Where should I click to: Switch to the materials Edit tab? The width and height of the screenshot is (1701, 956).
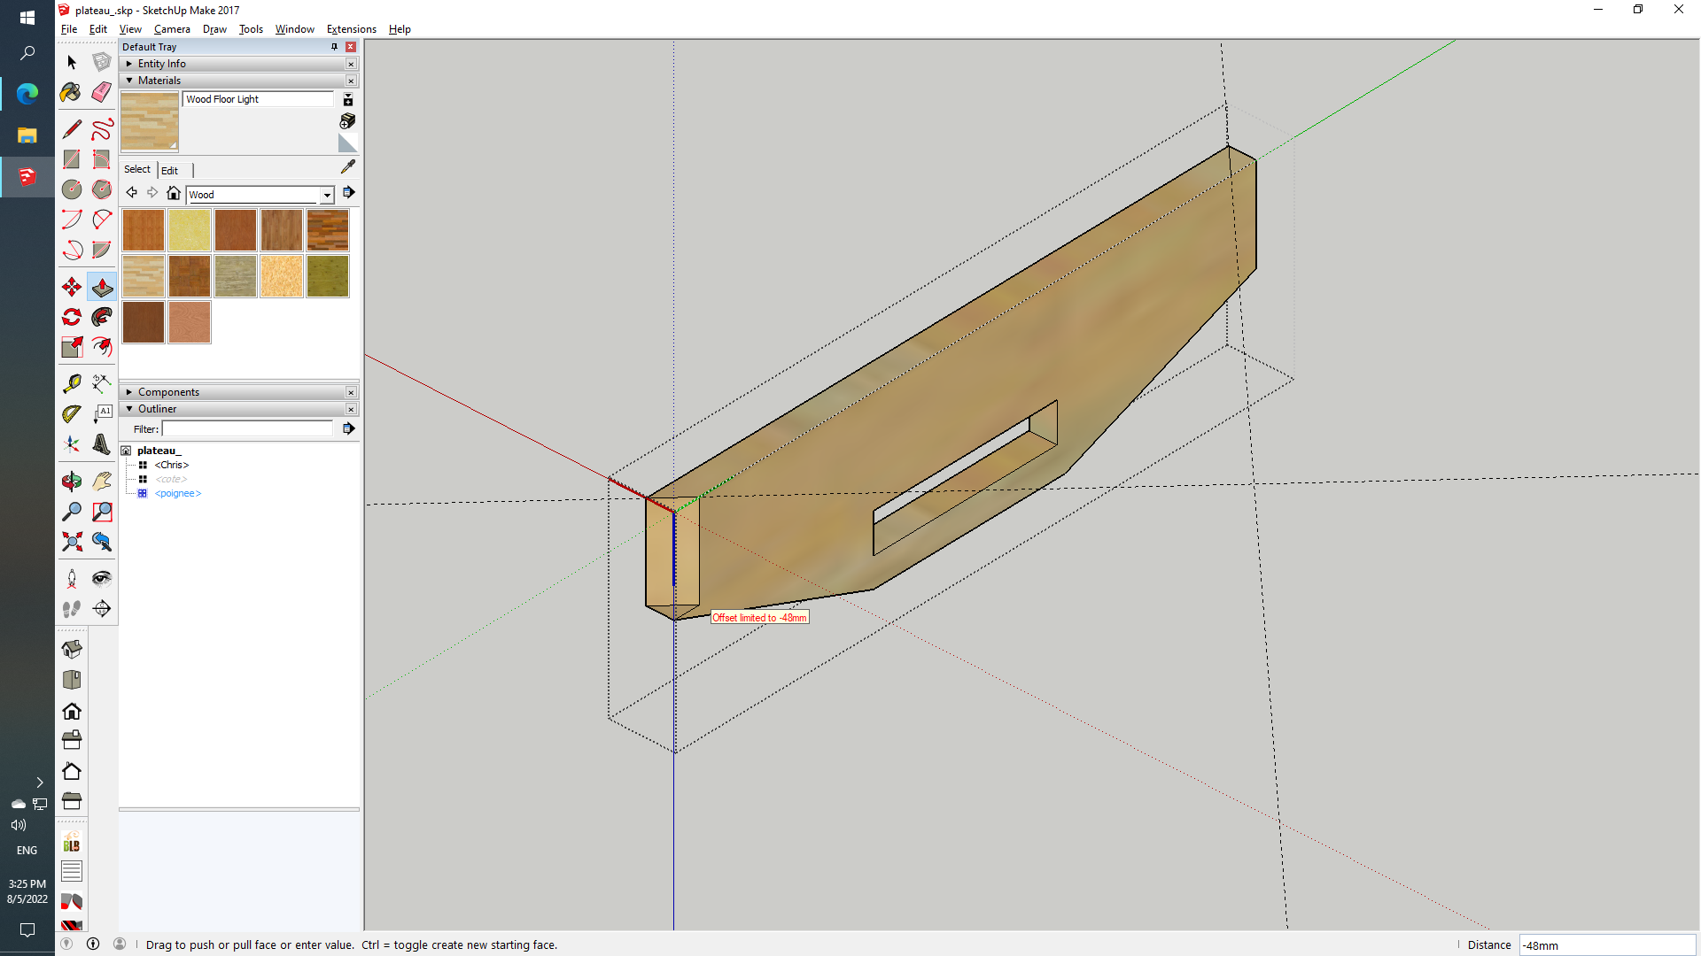coord(169,170)
